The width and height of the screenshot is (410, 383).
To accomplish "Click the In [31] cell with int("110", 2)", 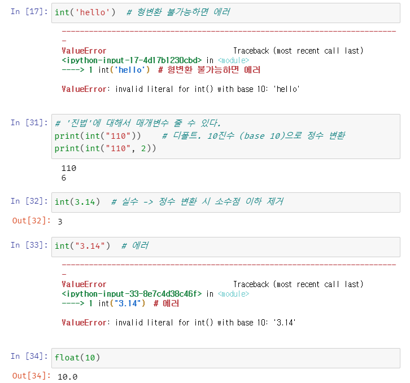I will 226,137.
